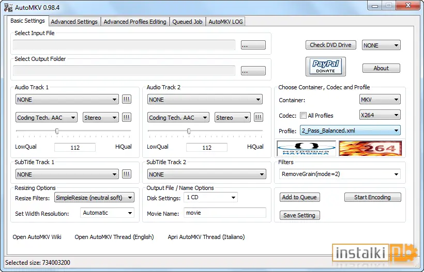Click the !!! button next to Audio Track 2 Stereo

point(259,117)
